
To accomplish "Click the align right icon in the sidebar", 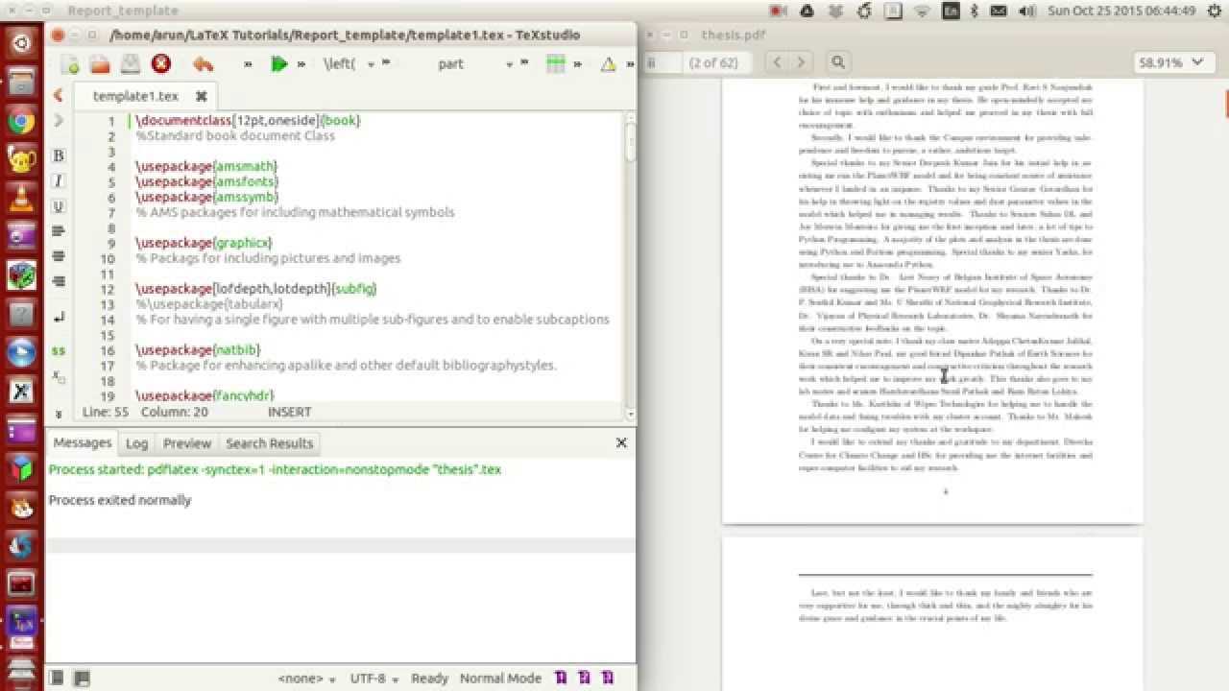I will tap(59, 281).
